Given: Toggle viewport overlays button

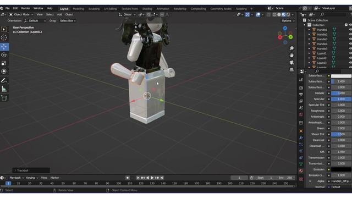Looking at the screenshot, I should 258,15.
